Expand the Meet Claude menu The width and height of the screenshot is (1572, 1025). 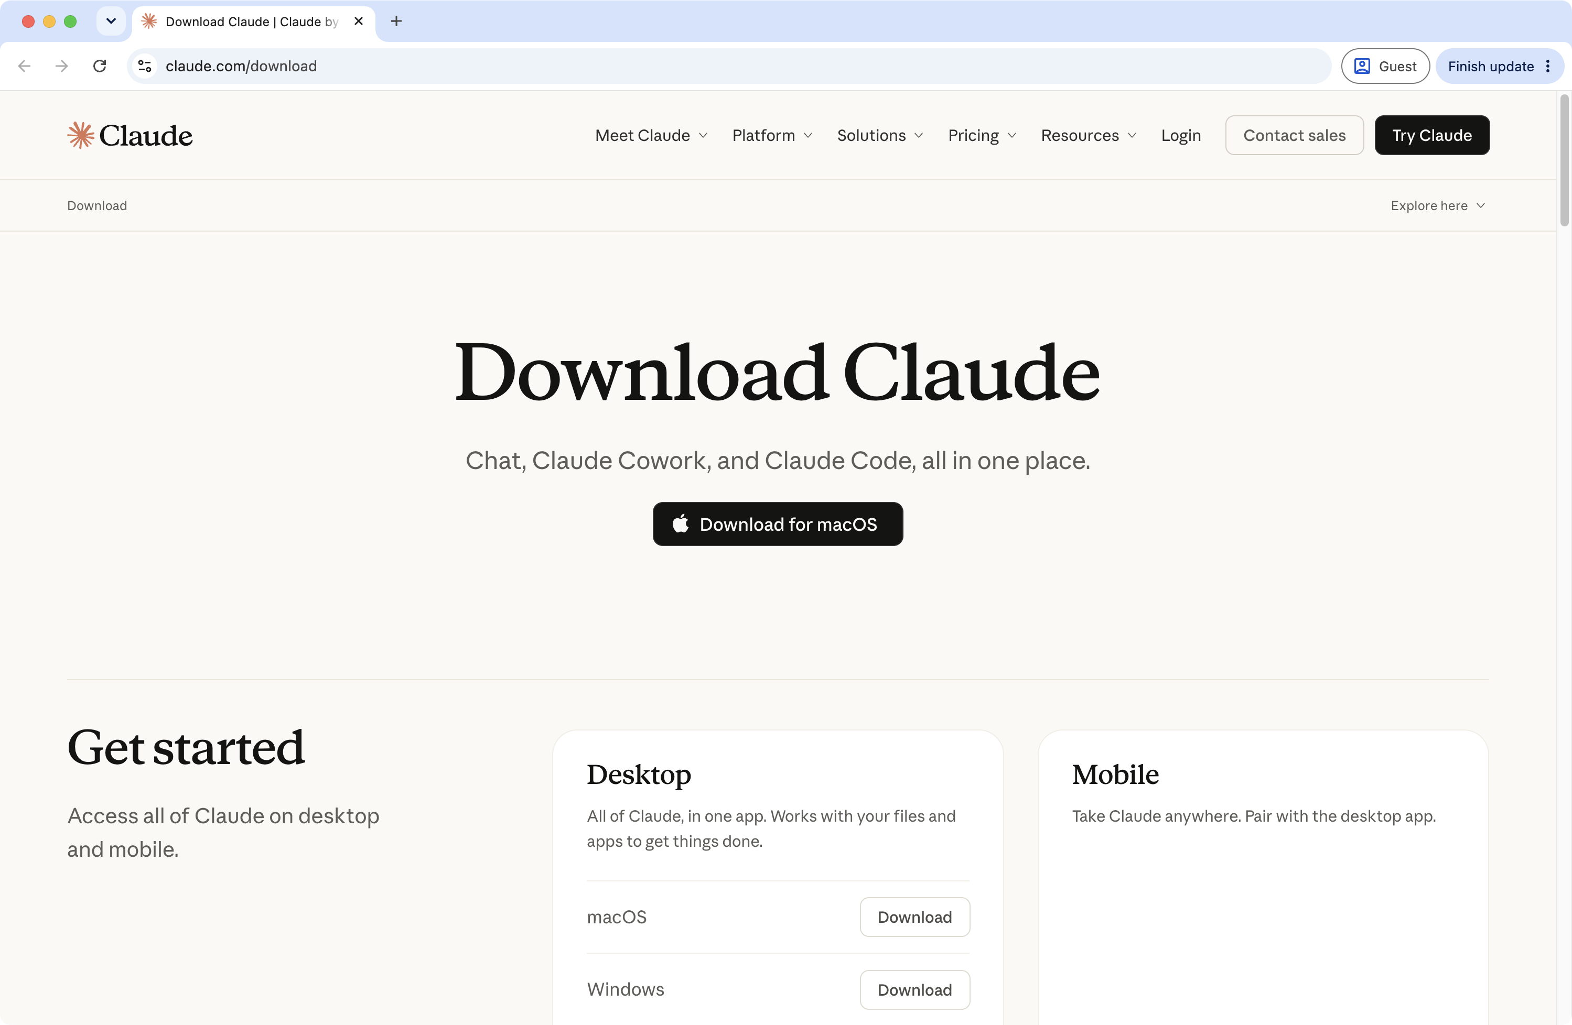tap(651, 135)
